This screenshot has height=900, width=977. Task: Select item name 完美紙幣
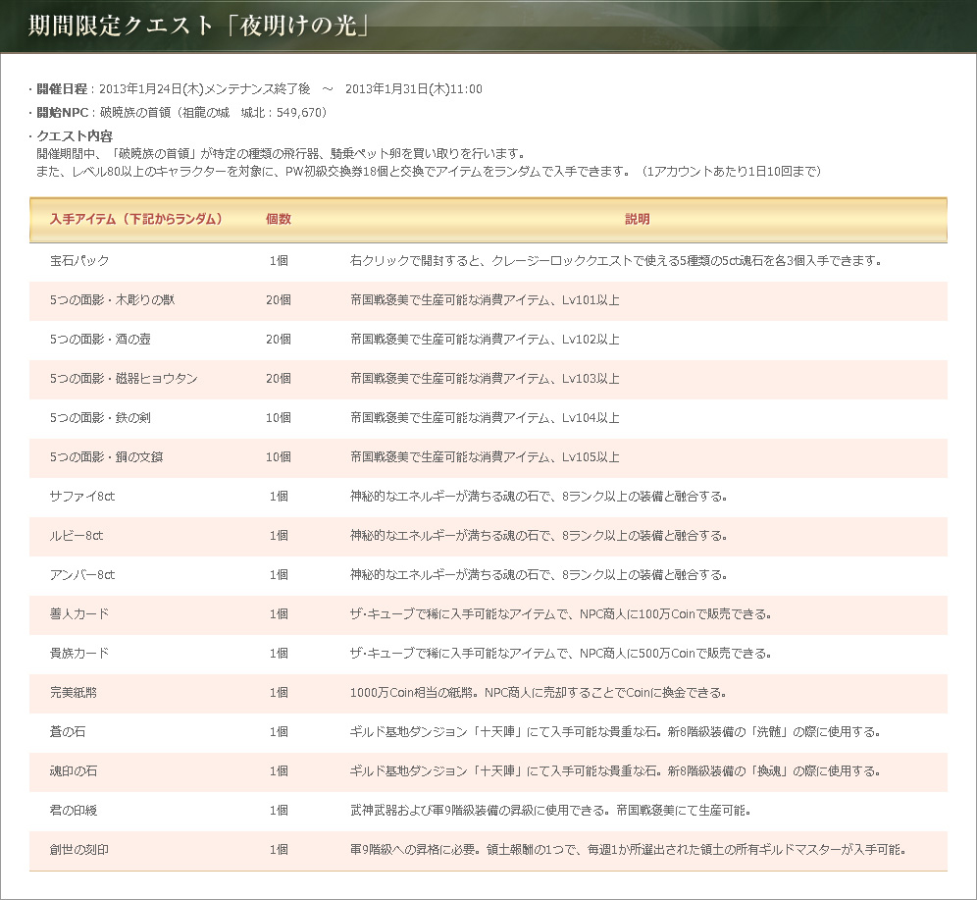[74, 693]
